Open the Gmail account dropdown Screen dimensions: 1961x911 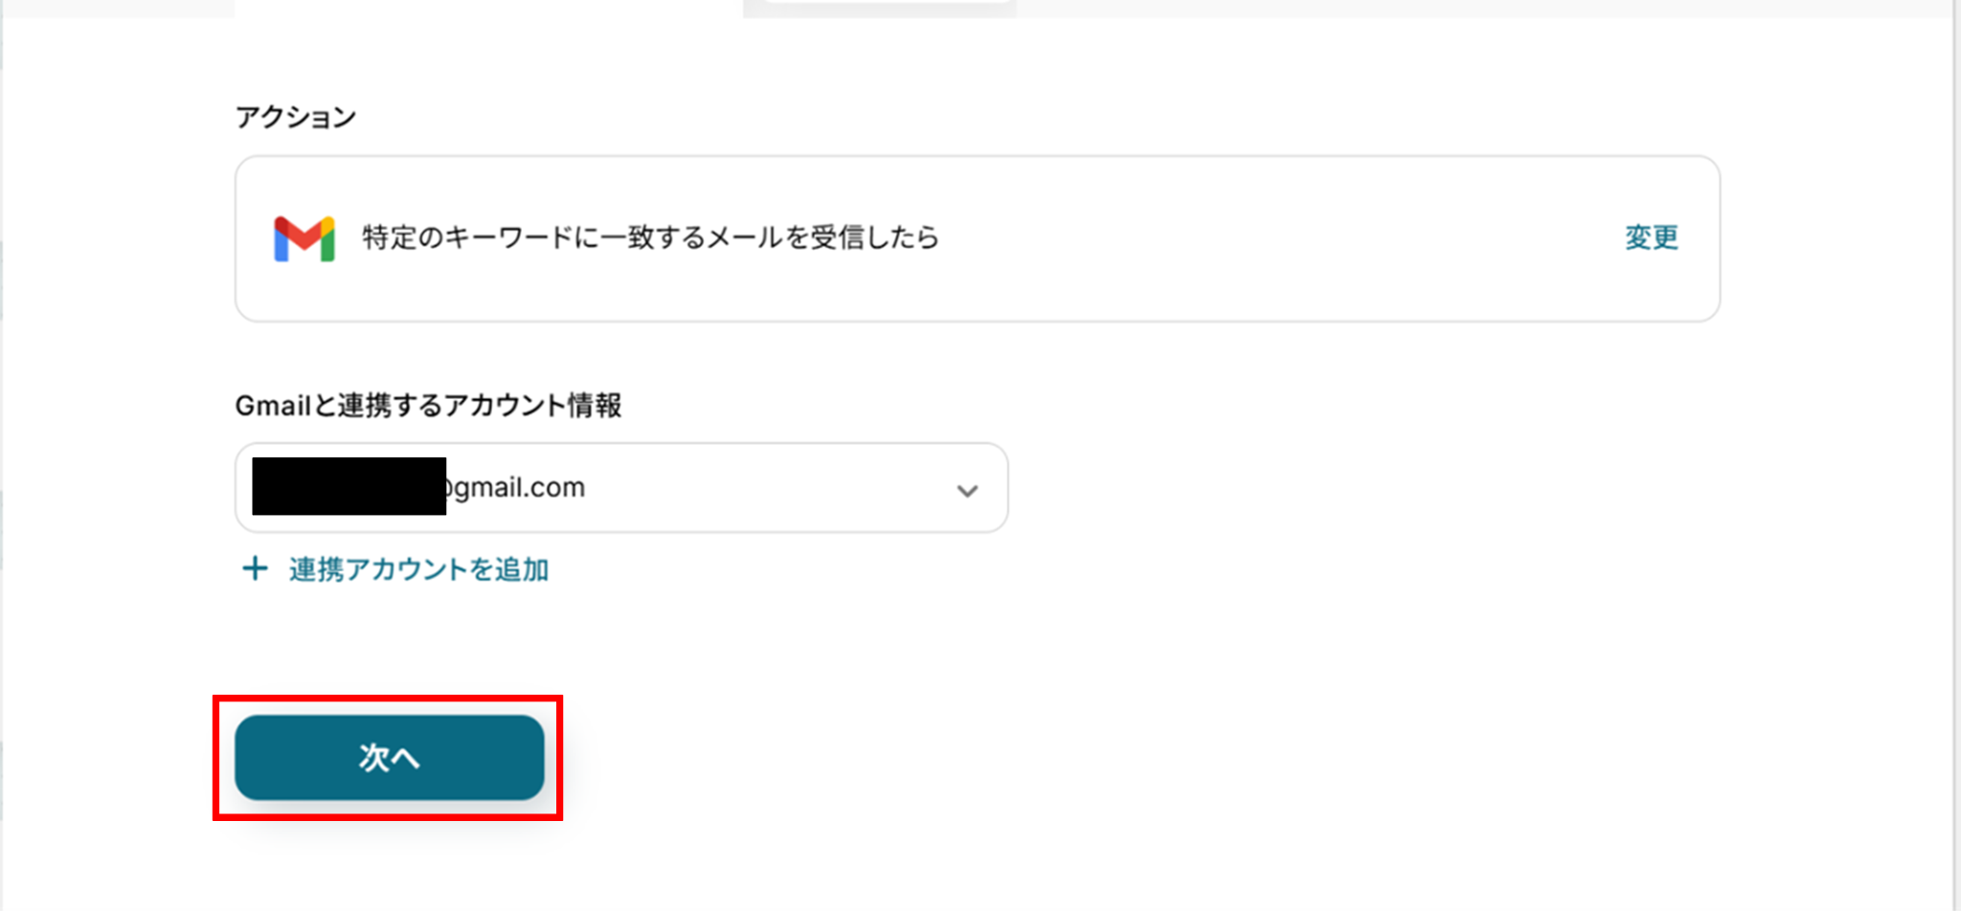[621, 487]
